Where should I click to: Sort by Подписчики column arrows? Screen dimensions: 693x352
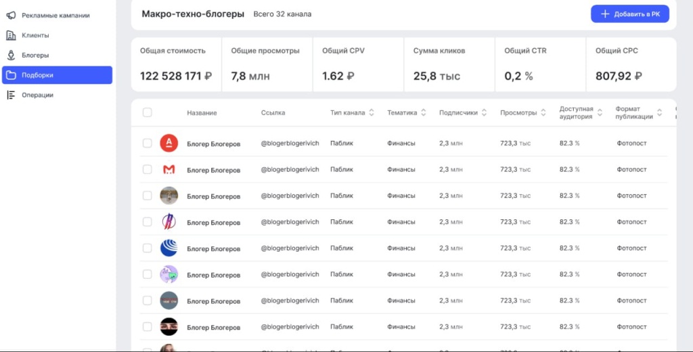[x=485, y=113]
